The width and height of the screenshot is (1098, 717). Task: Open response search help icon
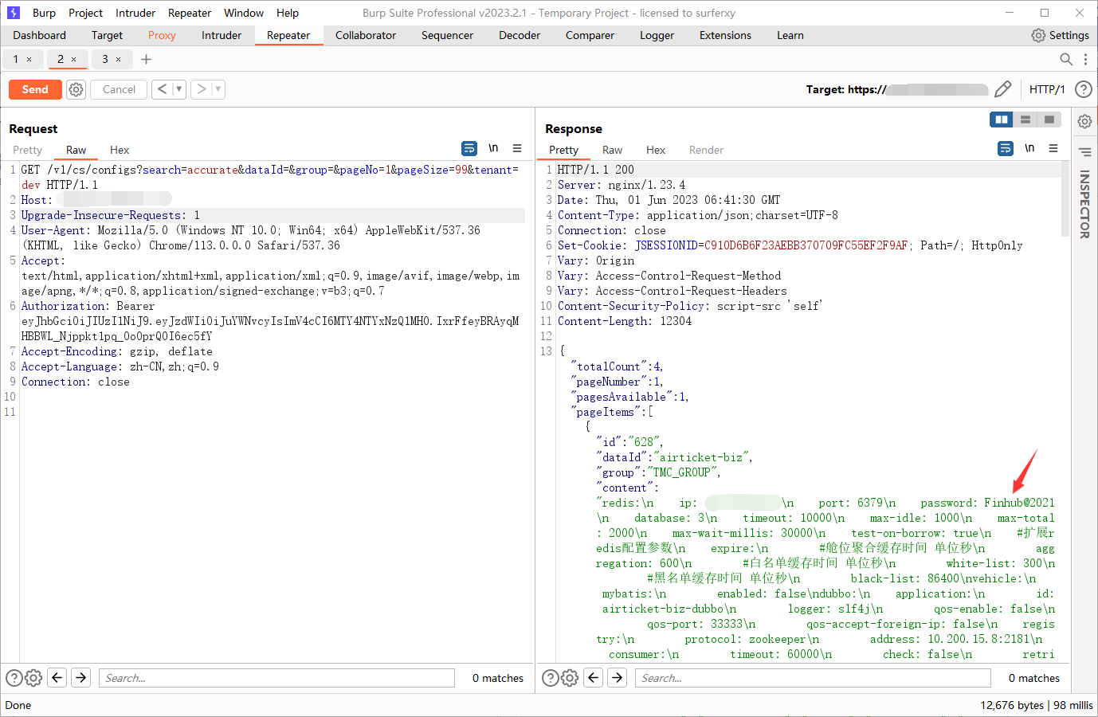[x=551, y=678]
